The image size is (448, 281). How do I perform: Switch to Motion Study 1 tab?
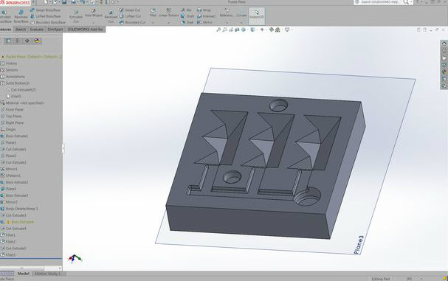pos(47,274)
